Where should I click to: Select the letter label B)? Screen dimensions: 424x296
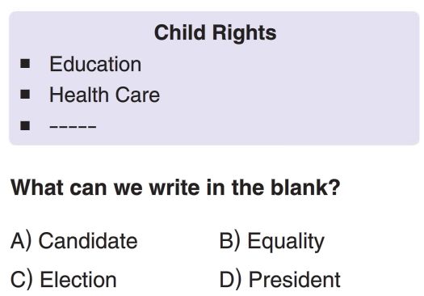click(x=229, y=240)
